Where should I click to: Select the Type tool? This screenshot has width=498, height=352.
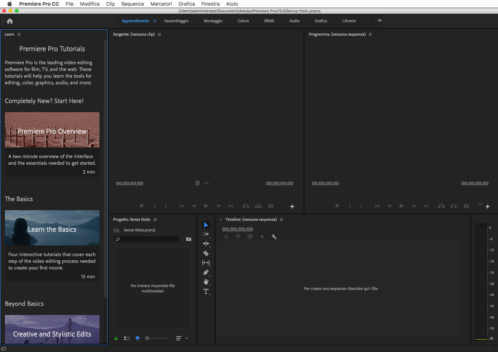click(206, 291)
